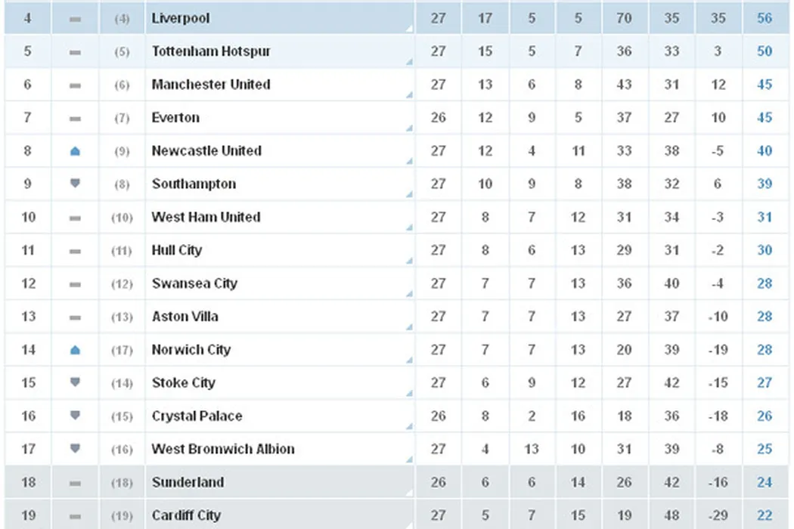Click the down-arrow movement icon for Stoke City
The height and width of the screenshot is (529, 794).
coord(75,382)
